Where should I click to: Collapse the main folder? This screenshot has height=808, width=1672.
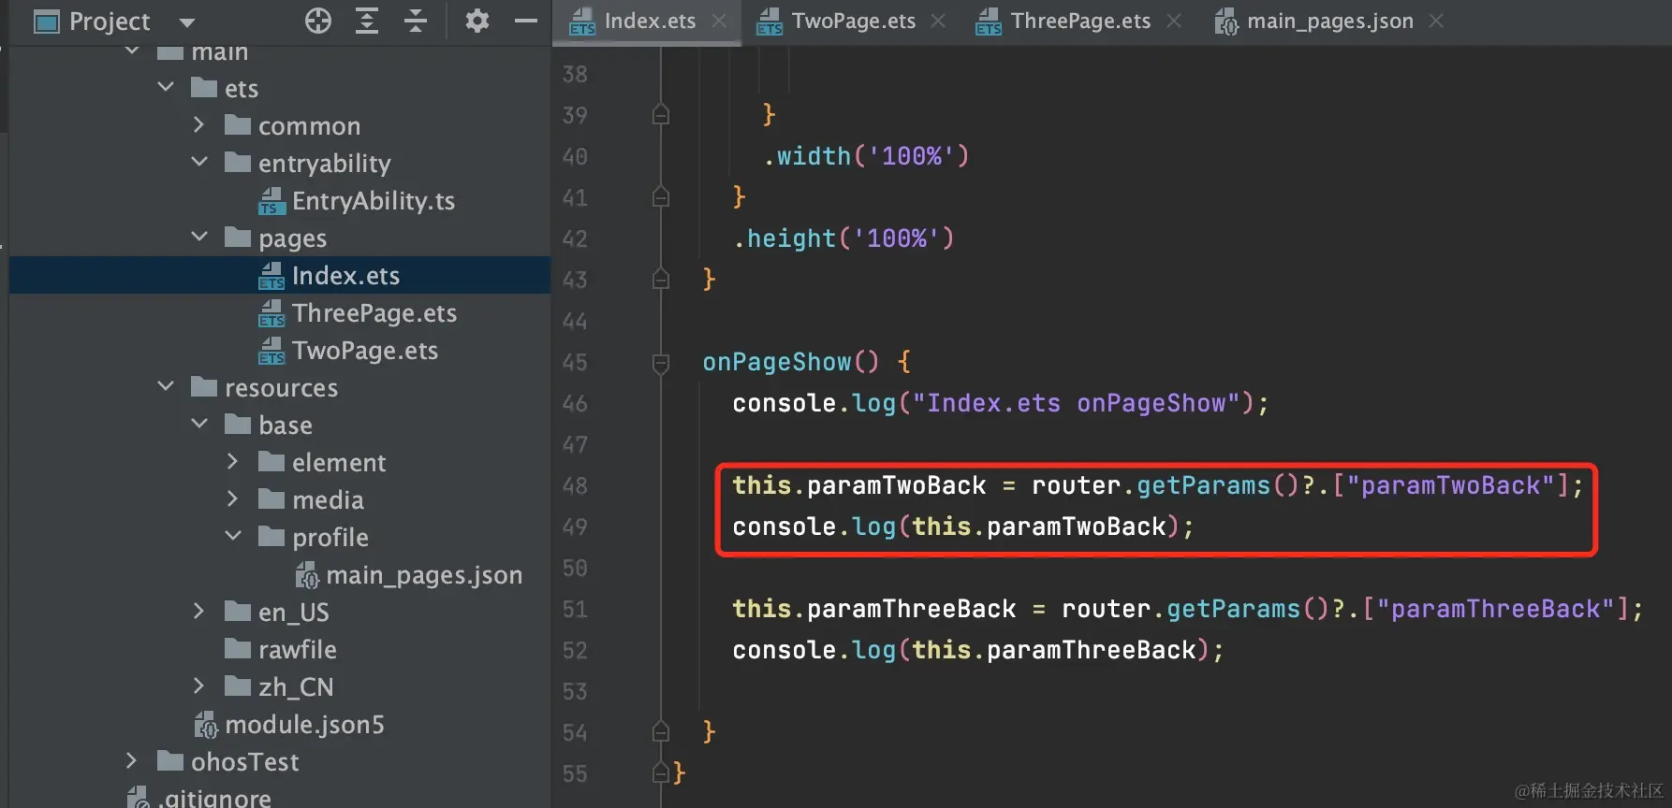pyautogui.click(x=132, y=50)
